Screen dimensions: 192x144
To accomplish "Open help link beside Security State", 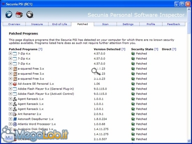I will click(156, 49).
